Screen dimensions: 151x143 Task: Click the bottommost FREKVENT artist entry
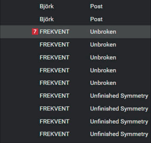pos(54,134)
